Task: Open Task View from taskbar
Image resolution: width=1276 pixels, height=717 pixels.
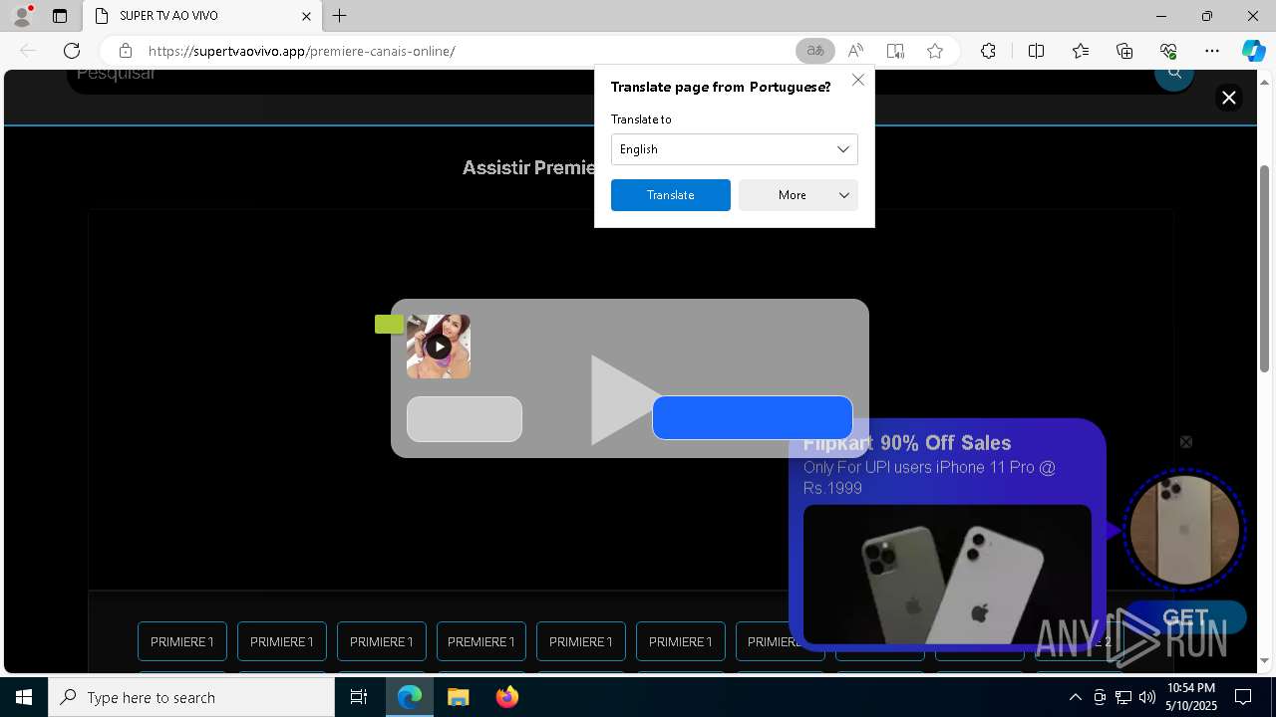Action: click(x=359, y=697)
